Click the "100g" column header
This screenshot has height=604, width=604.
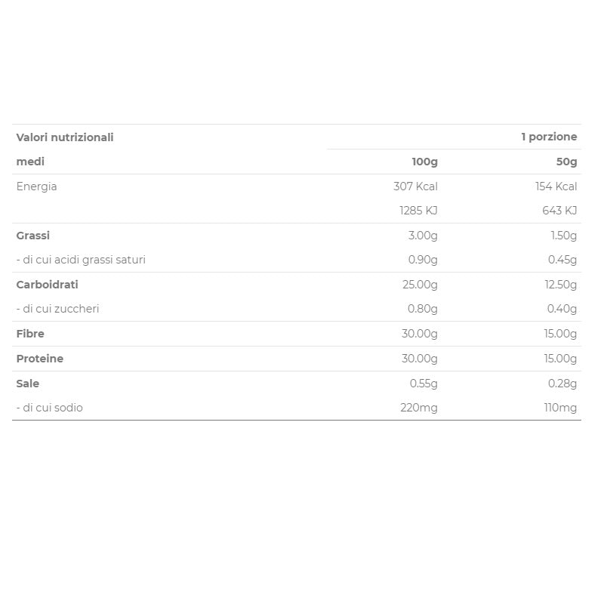[x=424, y=162]
